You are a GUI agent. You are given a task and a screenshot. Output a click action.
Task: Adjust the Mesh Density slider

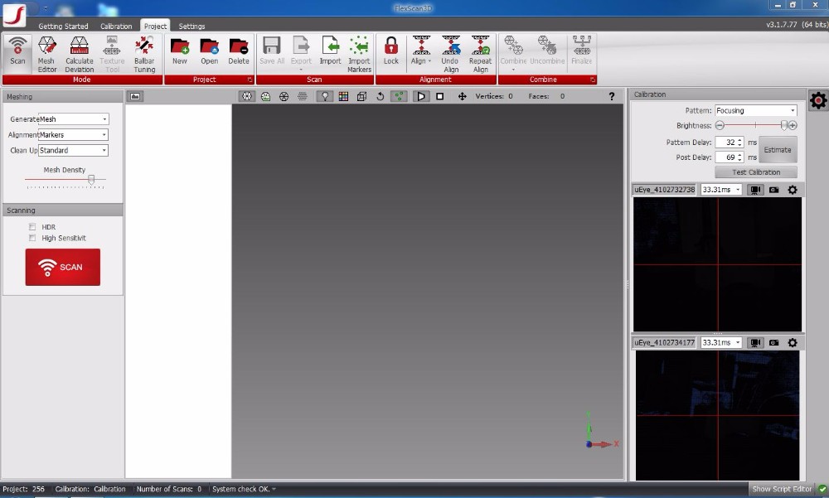click(91, 179)
